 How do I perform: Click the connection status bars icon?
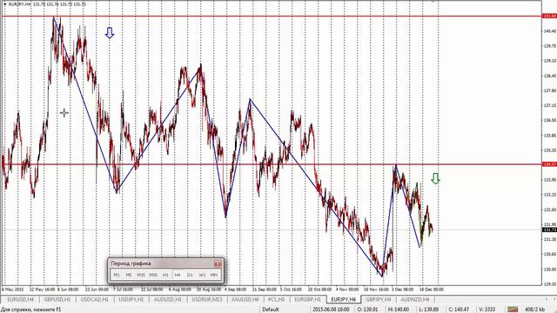pyautogui.click(x=513, y=310)
